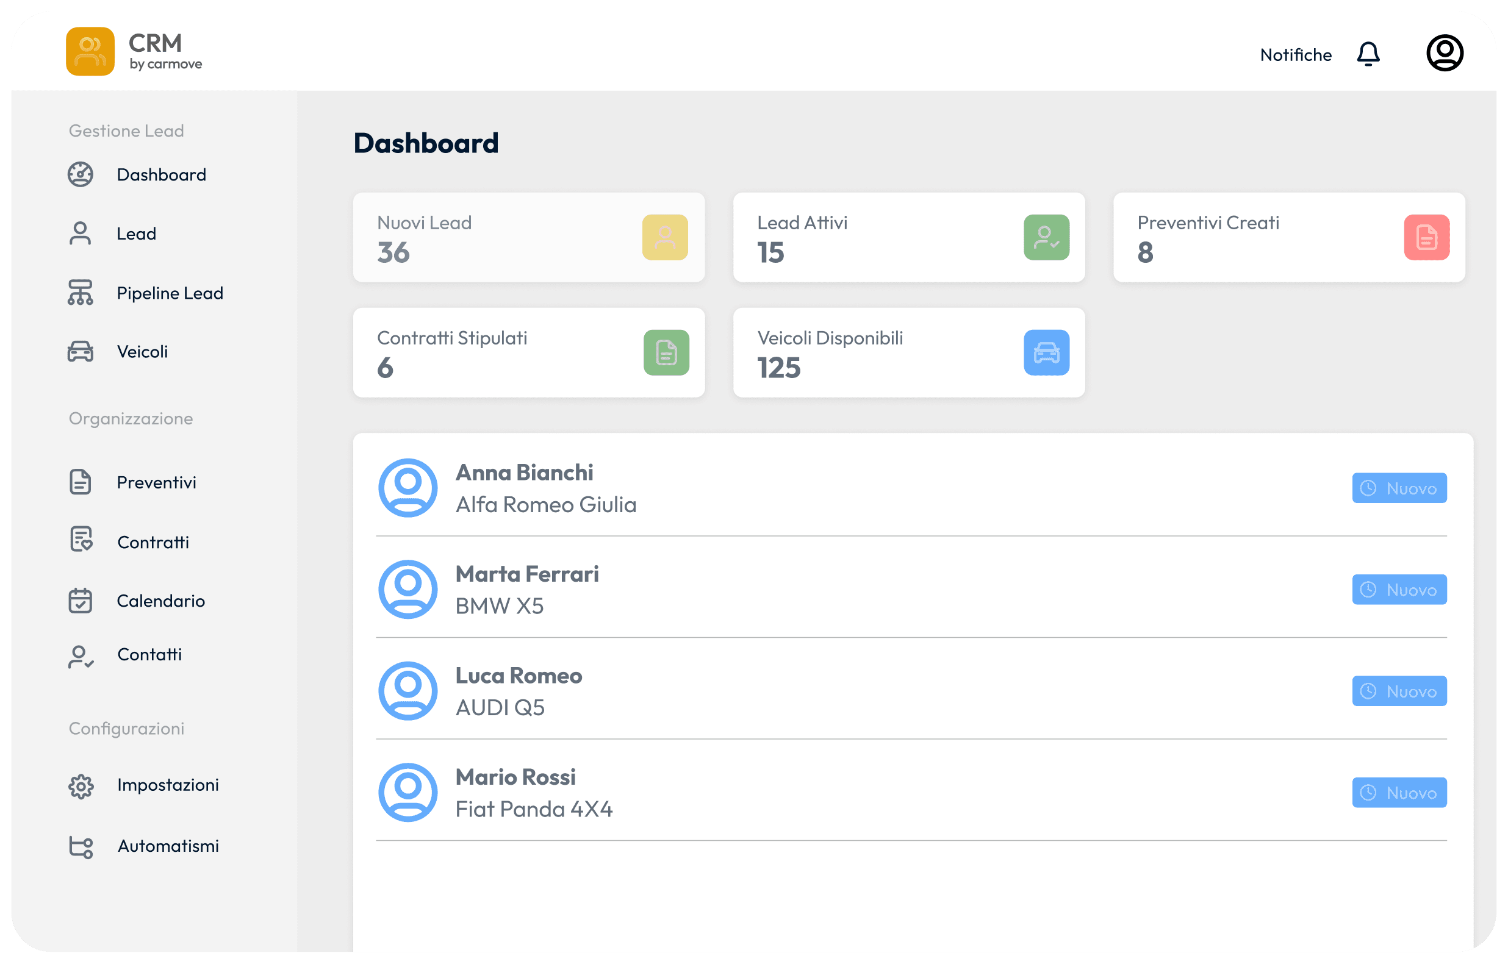
Task: Click Nuovo badge for Marta Ferrari
Action: point(1398,590)
